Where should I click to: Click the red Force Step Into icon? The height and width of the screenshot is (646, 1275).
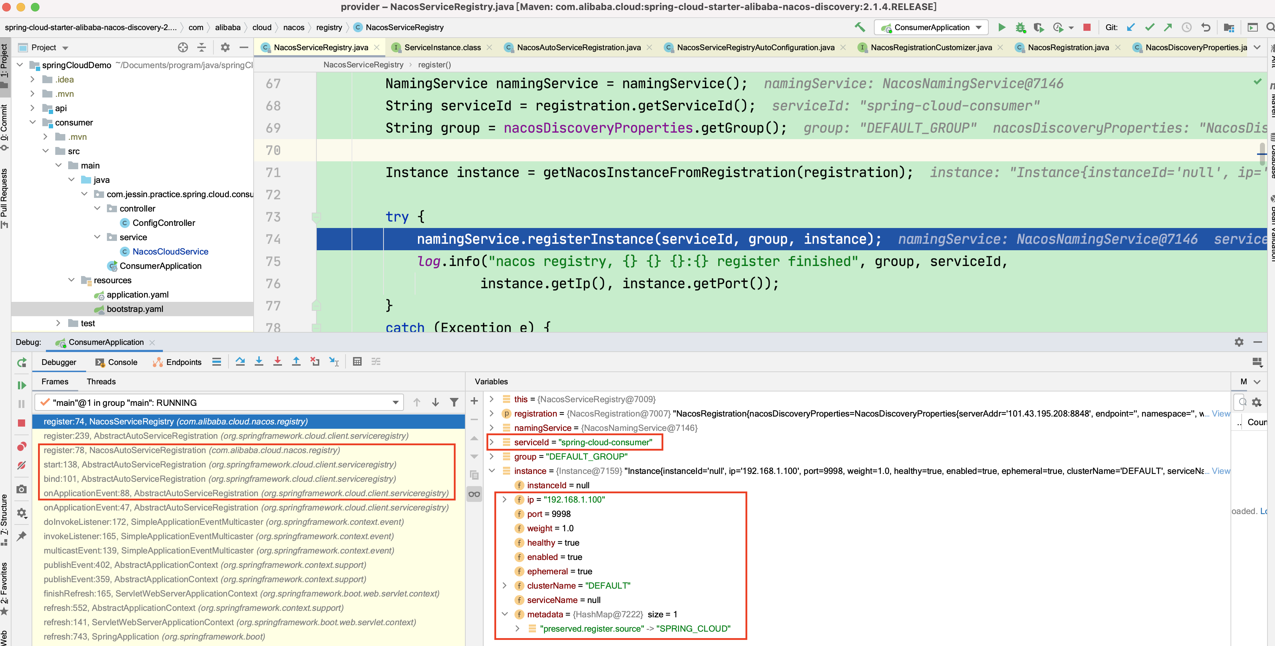(x=278, y=362)
